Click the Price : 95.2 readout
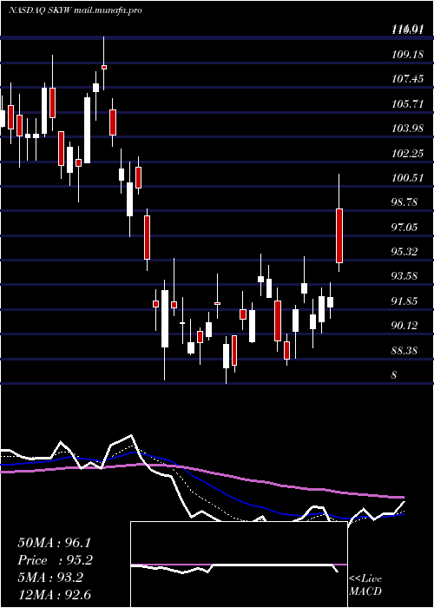434x608 pixels. [56, 560]
